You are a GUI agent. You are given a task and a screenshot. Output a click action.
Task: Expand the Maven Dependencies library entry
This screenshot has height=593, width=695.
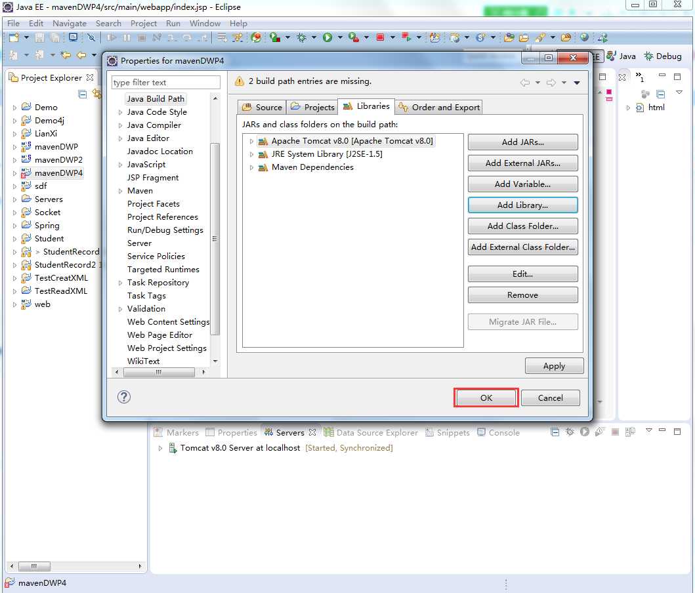[x=251, y=168]
